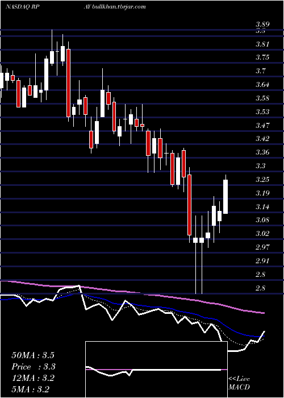Click the 3.58 price axis label
This screenshot has height=398, width=284.
262,98
